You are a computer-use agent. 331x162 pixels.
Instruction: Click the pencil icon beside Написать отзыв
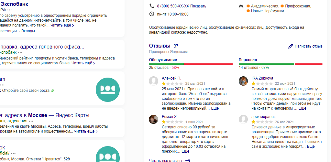(x=291, y=46)
